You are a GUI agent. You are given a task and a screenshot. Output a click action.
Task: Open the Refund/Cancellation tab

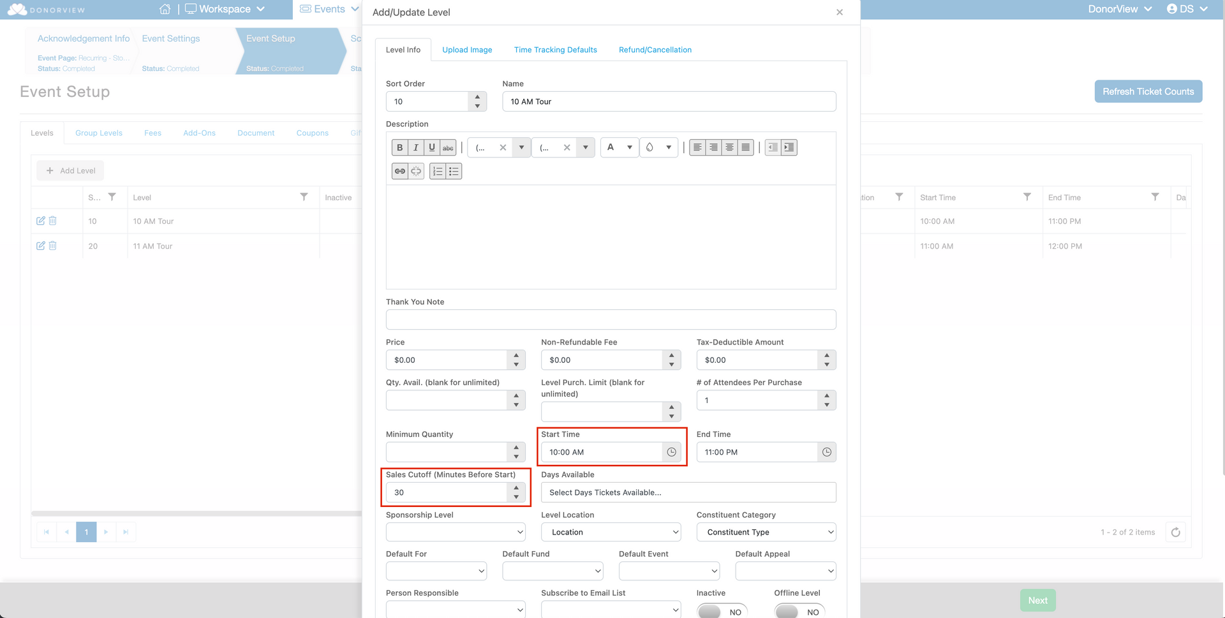655,50
